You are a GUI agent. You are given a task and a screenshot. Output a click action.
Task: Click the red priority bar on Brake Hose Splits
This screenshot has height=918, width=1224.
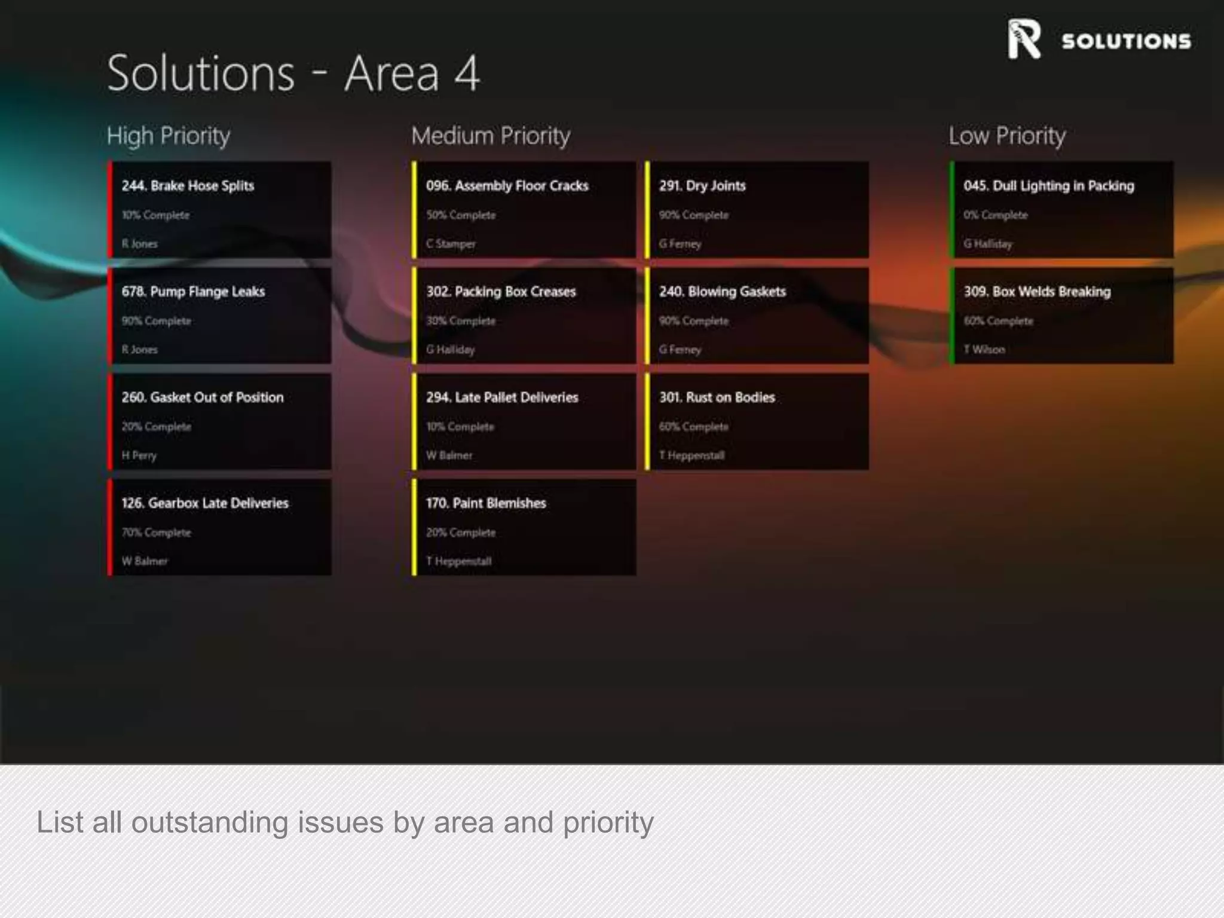(x=110, y=210)
